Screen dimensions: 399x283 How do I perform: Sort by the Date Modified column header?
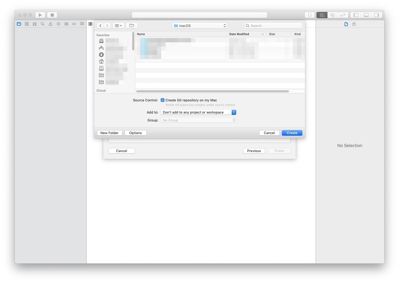pyautogui.click(x=246, y=34)
